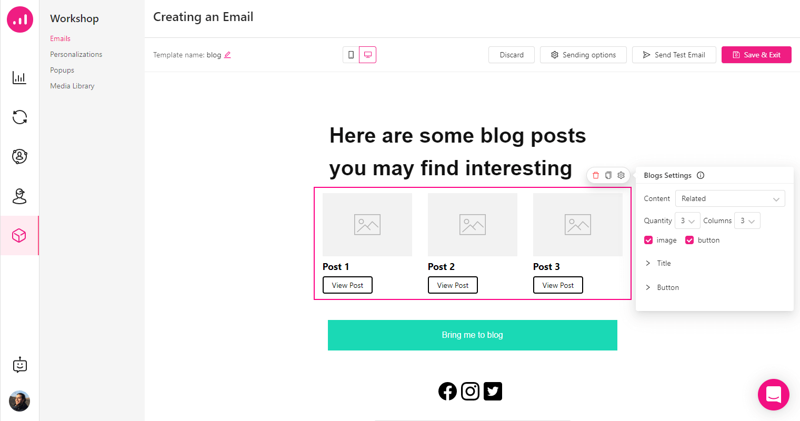Open analytics bar chart sidebar icon
The image size is (800, 421).
[x=19, y=78]
